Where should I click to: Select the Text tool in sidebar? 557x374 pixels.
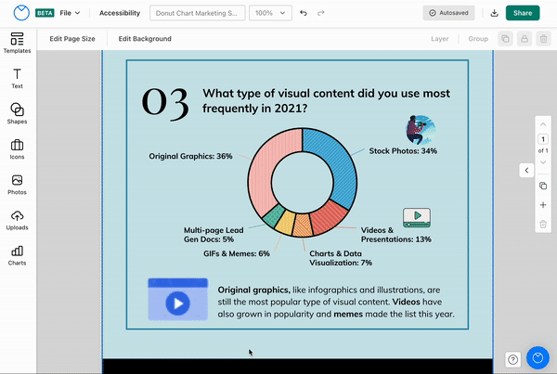coord(17,78)
